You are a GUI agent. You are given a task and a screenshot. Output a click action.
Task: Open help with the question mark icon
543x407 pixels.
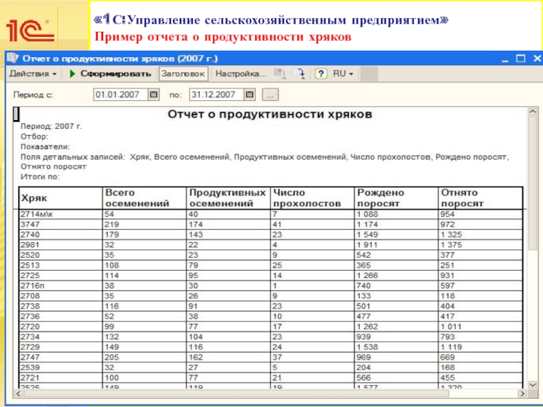(x=320, y=73)
